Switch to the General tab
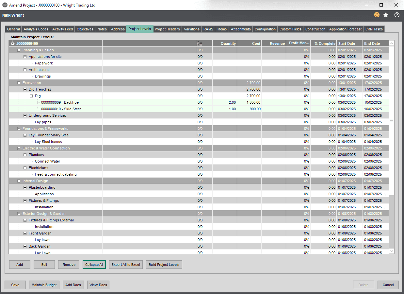The image size is (404, 294). [13, 29]
